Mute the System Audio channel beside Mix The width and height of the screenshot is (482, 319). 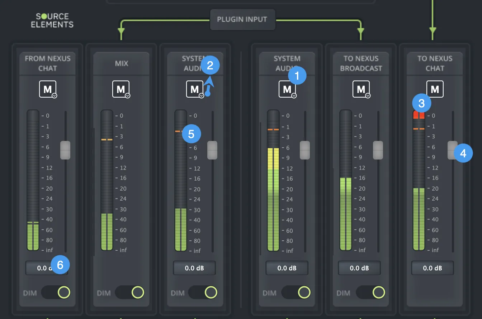[x=195, y=89]
